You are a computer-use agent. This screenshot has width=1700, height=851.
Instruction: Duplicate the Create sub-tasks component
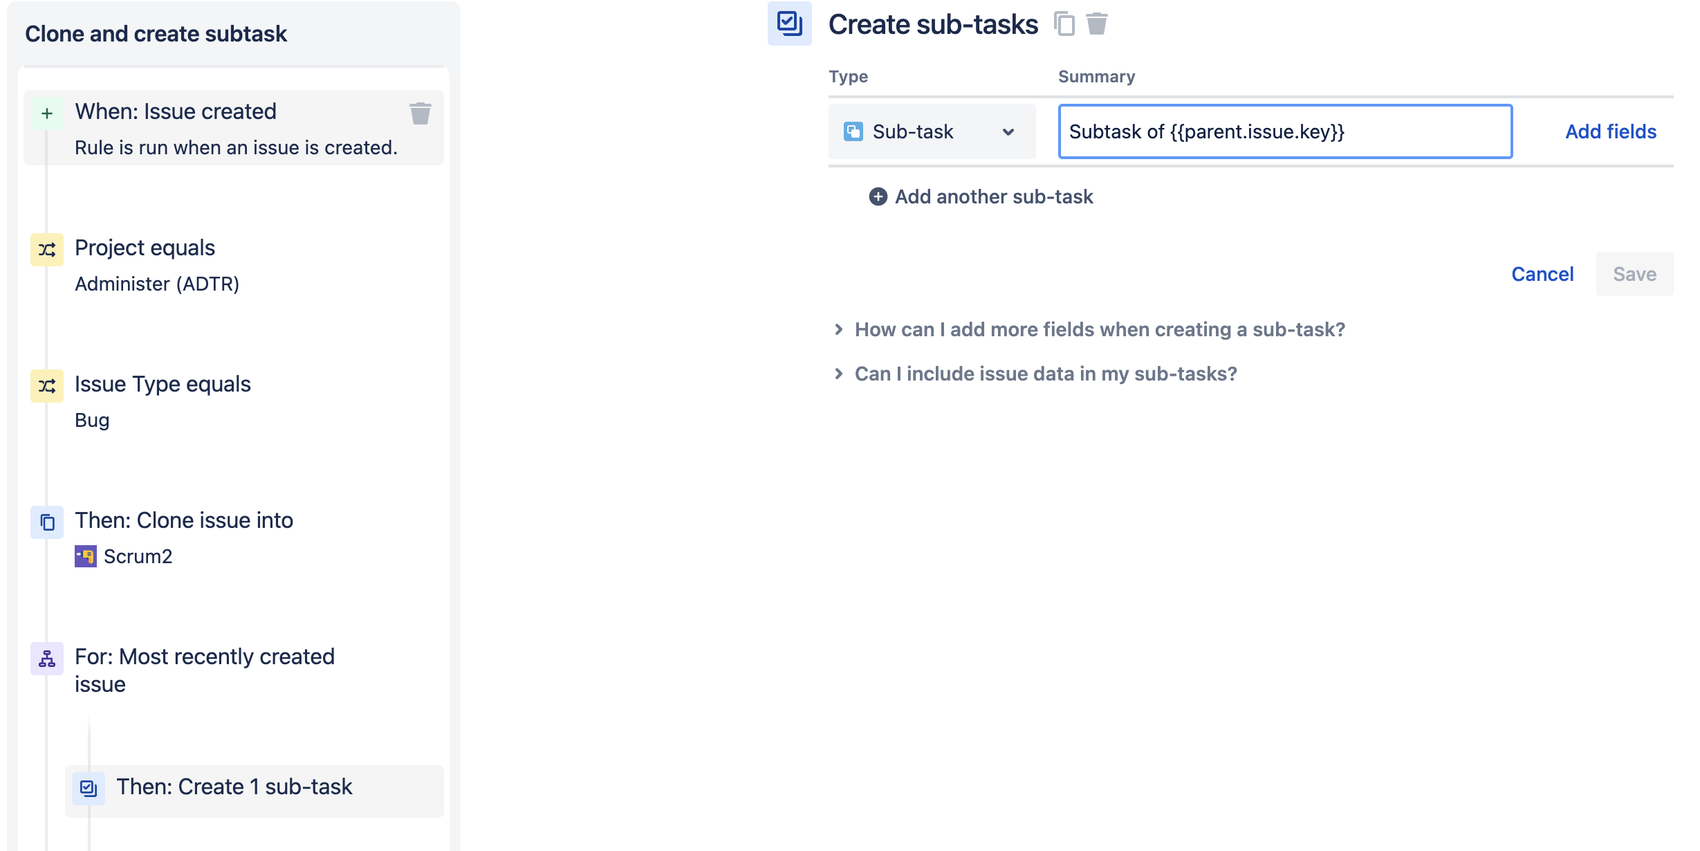(x=1064, y=24)
